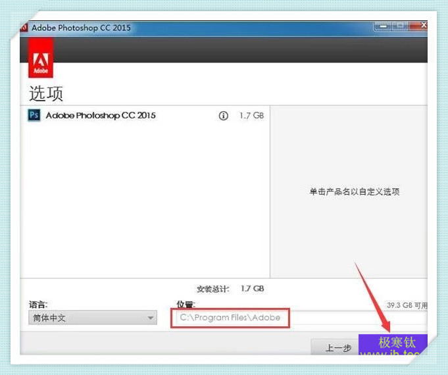Click the 1.7 GB product size value
448x375 pixels.
point(251,116)
